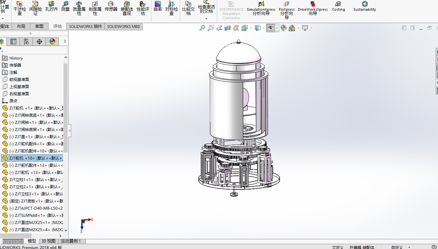Open the Costing tool

coord(338,7)
